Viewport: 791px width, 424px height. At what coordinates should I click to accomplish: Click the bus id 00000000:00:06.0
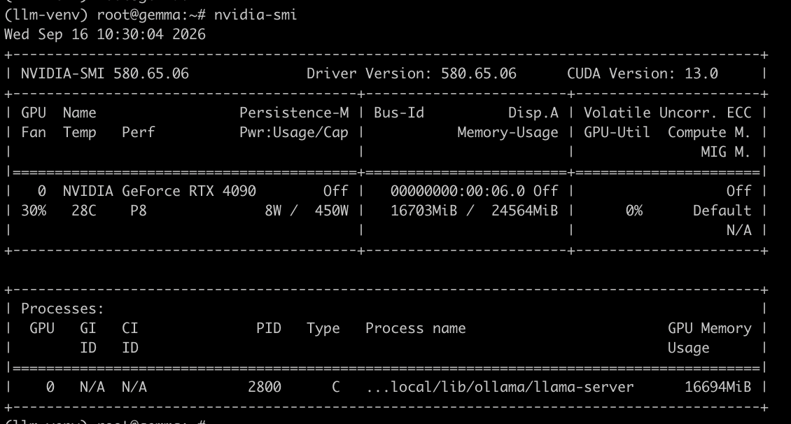tap(458, 191)
